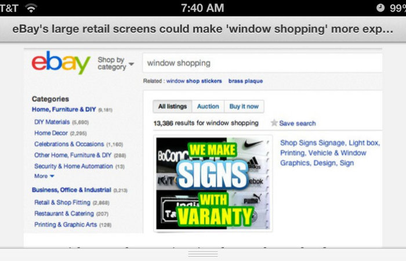406x261 pixels.
Task: Open Celebrations & Occasions category
Action: [x=69, y=144]
